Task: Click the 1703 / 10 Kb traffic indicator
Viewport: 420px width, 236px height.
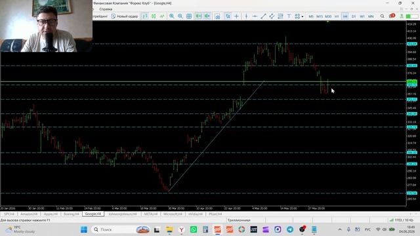Action: pos(401,220)
